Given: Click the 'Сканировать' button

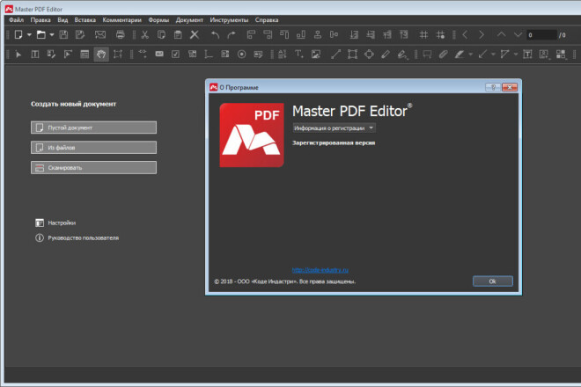Looking at the screenshot, I should [93, 167].
